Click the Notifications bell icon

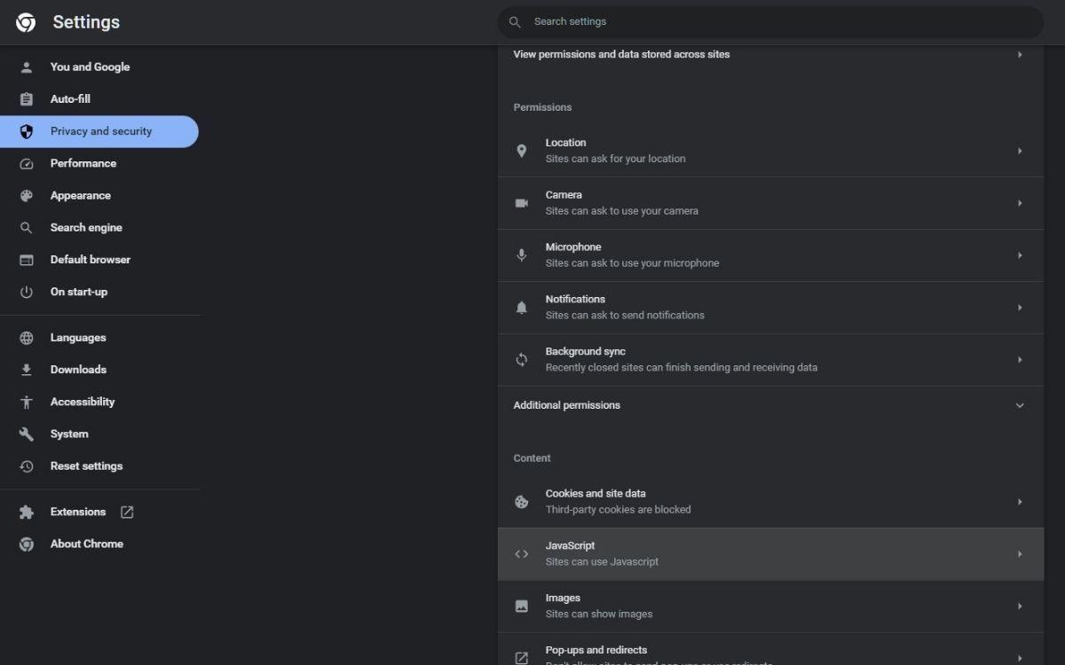(522, 308)
